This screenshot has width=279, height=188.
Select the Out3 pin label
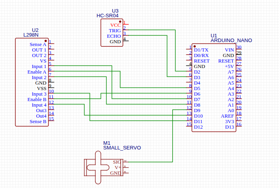(41, 111)
